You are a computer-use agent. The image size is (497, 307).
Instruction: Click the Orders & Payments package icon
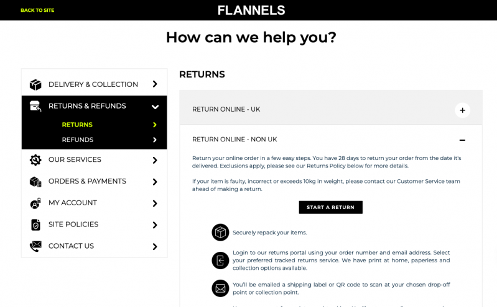point(35,182)
